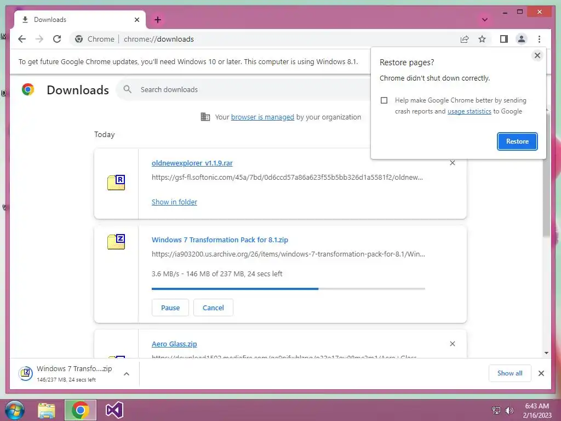Reload the Downloads page

point(57,39)
